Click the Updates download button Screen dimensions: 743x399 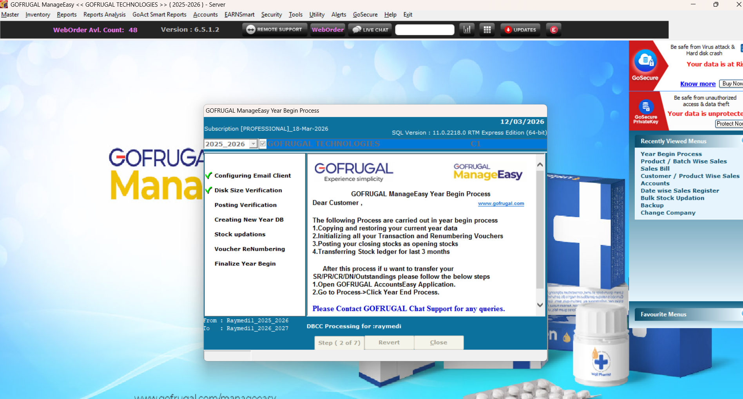520,30
